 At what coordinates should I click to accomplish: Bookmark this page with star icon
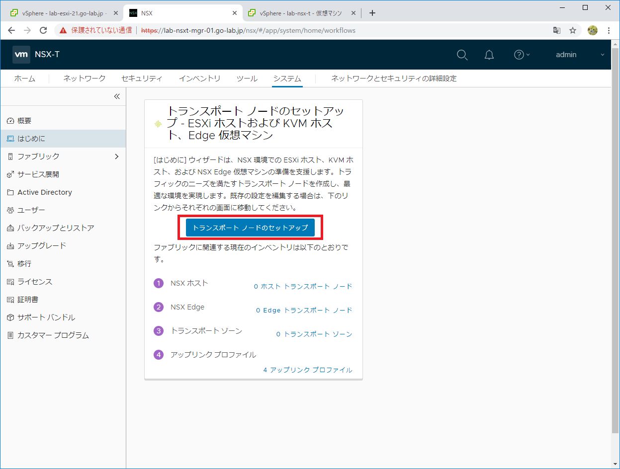[x=573, y=30]
